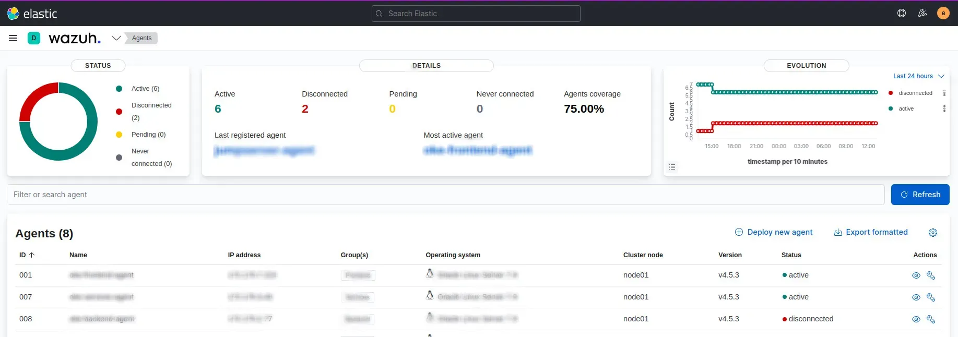Sort agents by ID column header

point(27,255)
